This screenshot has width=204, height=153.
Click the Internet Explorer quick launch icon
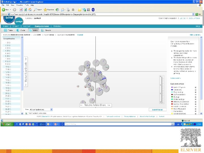coord(17,124)
